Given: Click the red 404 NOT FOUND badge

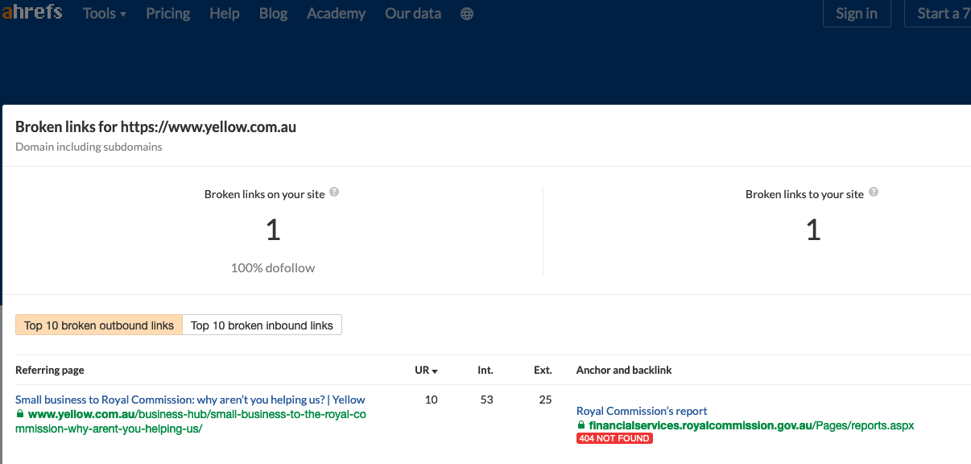Looking at the screenshot, I should [614, 438].
